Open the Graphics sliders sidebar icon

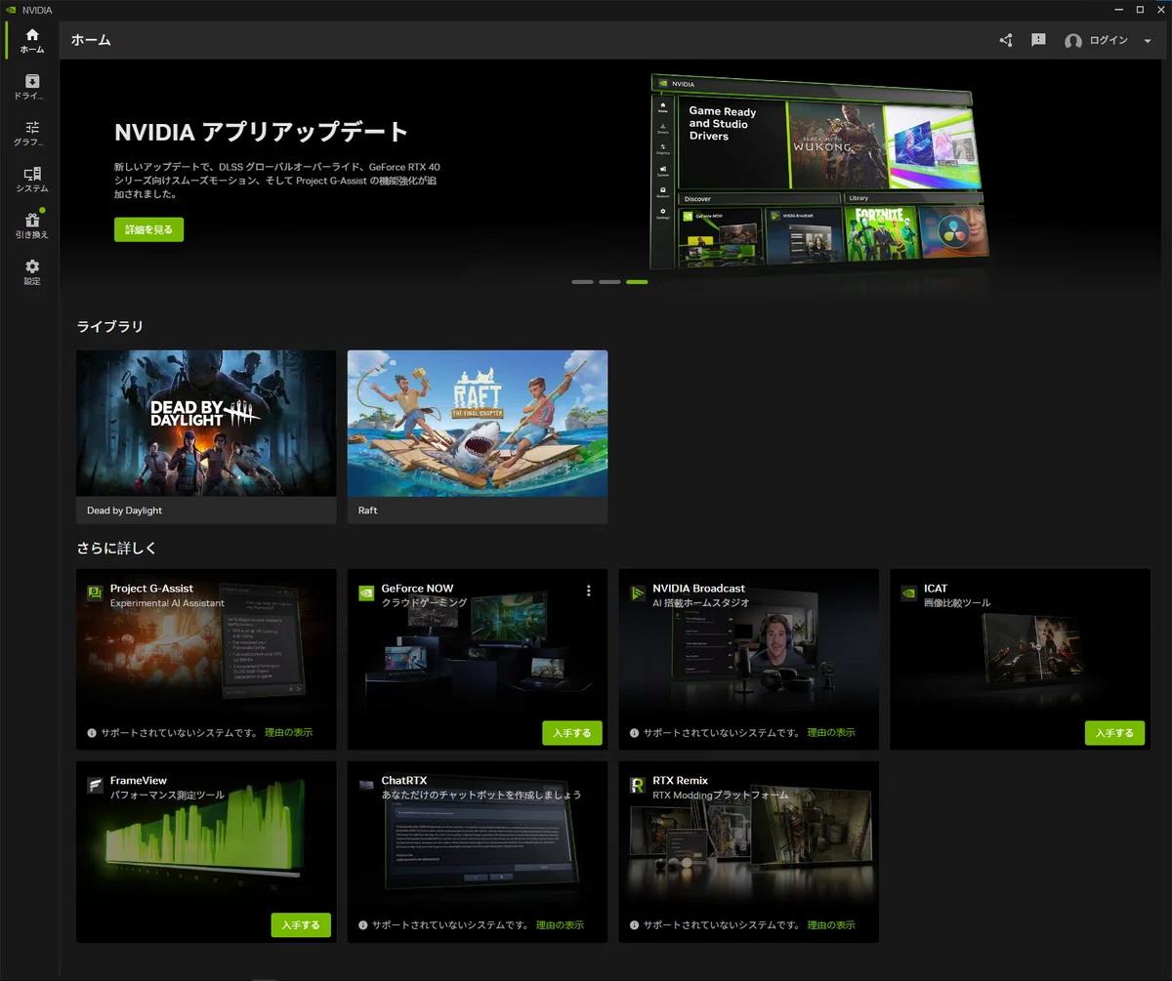click(x=32, y=127)
